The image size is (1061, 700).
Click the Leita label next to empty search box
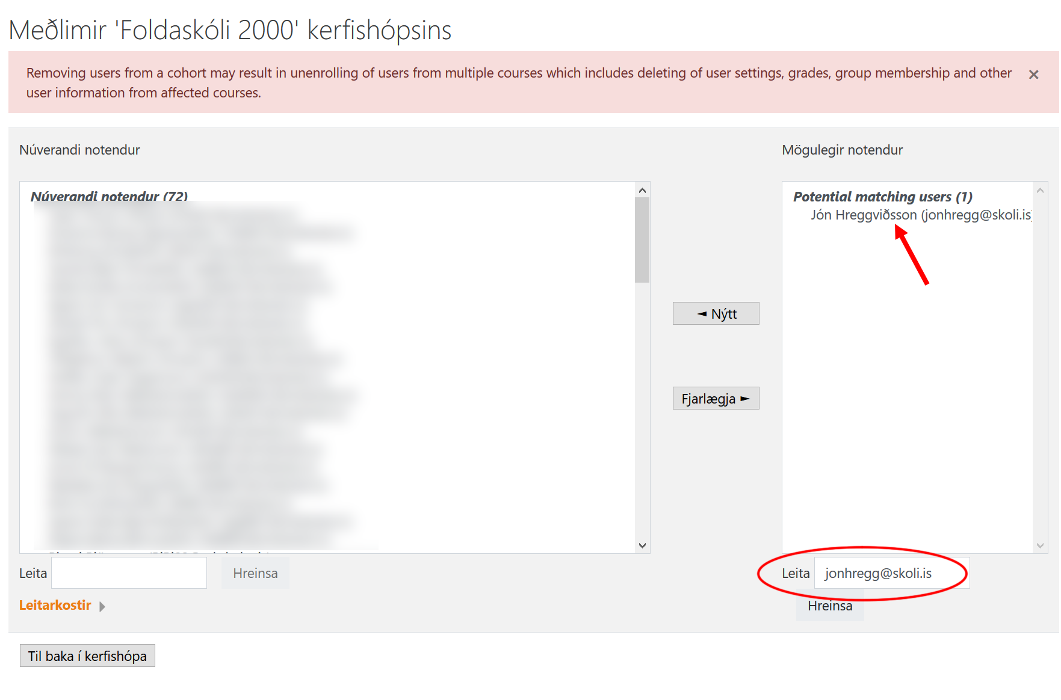pos(32,573)
